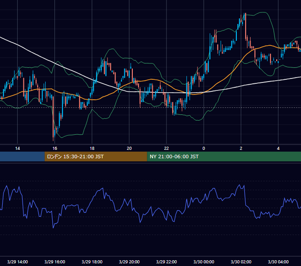Screen dimensions: 301x266
Task: Click the 3/29 16:00 date label
Action: point(55,262)
